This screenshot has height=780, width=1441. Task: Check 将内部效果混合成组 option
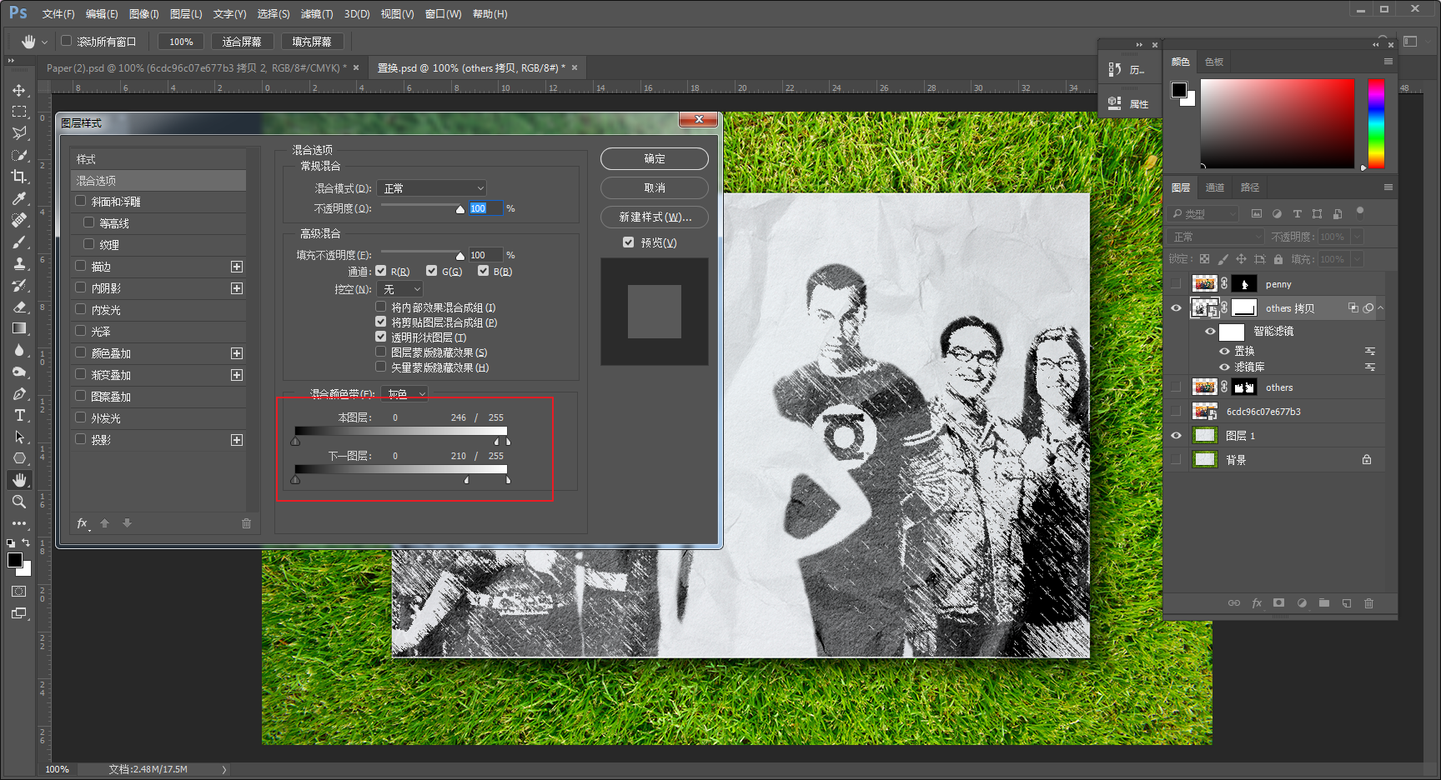(381, 307)
